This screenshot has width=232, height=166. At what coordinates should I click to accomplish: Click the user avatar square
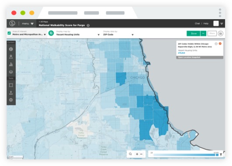point(216,24)
